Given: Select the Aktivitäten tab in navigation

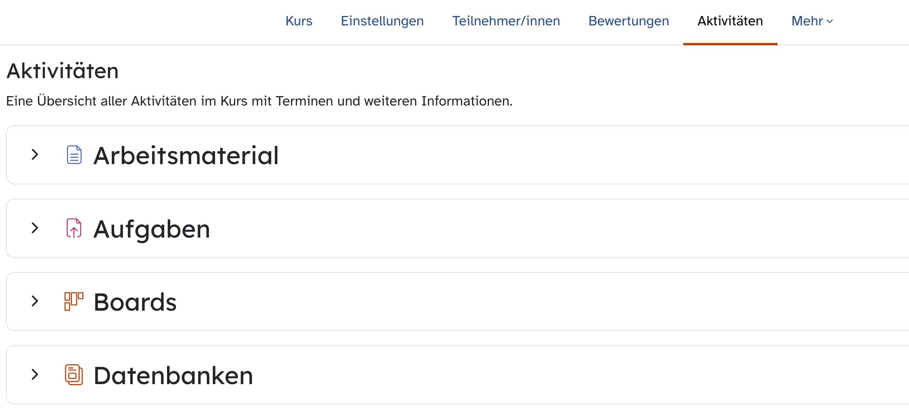Looking at the screenshot, I should coord(730,21).
